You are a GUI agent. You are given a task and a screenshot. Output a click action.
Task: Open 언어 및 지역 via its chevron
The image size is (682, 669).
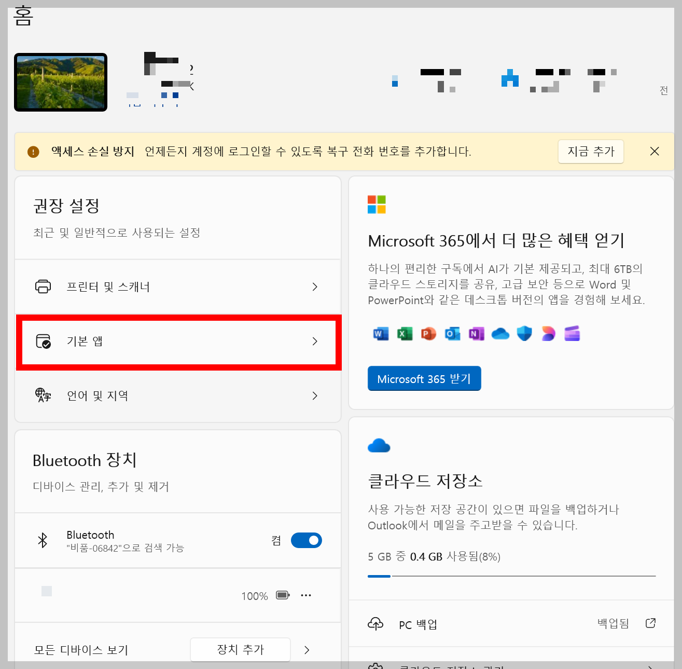(315, 395)
